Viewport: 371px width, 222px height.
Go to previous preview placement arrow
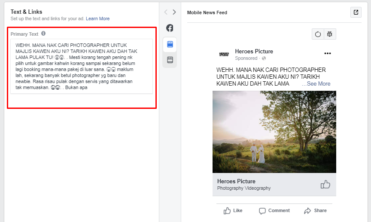(166, 12)
